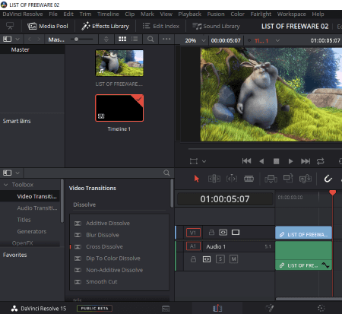Lock the V1 video track
This screenshot has height=314, width=342.
tap(211, 232)
